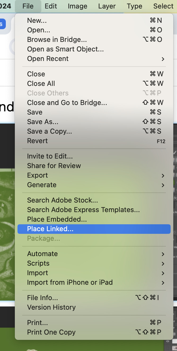
Task: Expand the Export submenu
Action: click(94, 175)
